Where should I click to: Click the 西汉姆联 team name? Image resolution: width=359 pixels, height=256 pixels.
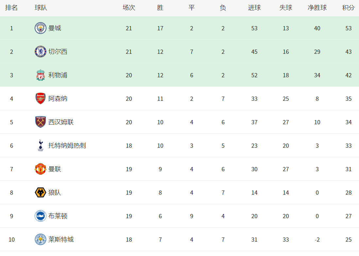[61, 122]
